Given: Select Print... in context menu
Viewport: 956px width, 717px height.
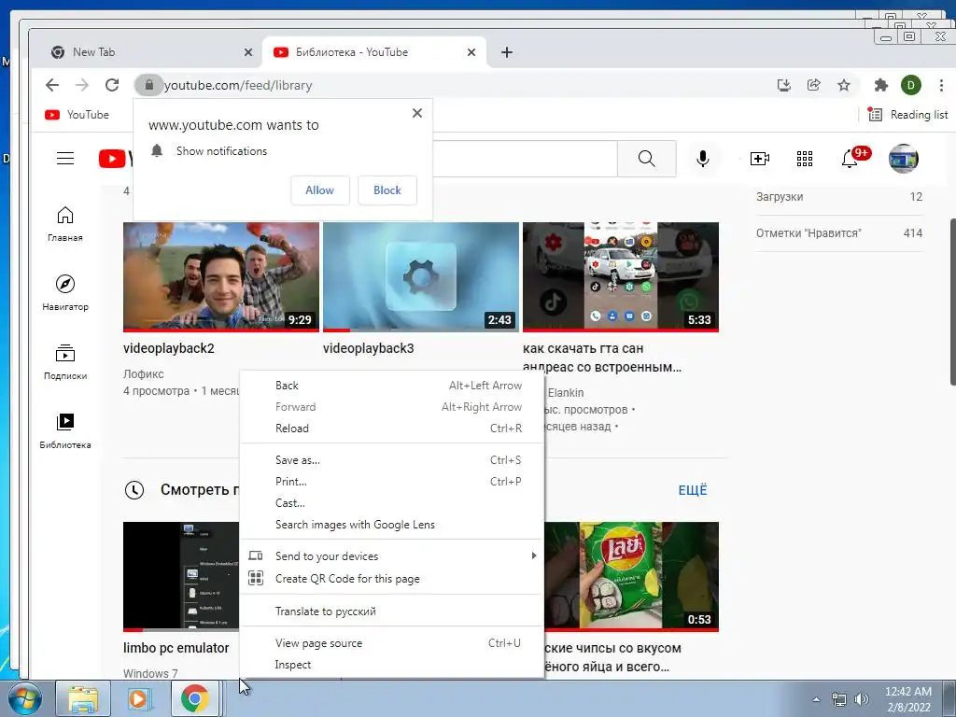Looking at the screenshot, I should (x=391, y=481).
